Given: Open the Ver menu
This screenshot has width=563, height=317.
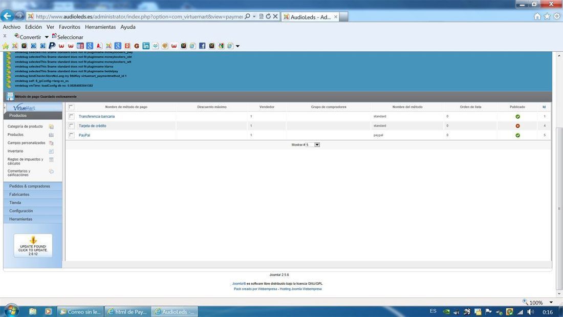Looking at the screenshot, I should coord(50,27).
